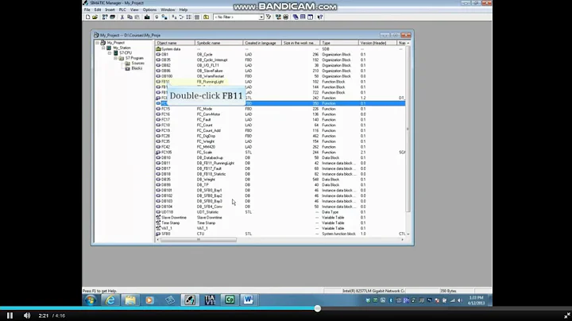The width and height of the screenshot is (572, 321).
Task: Create a new project with toolbar New icon
Action: point(87,17)
